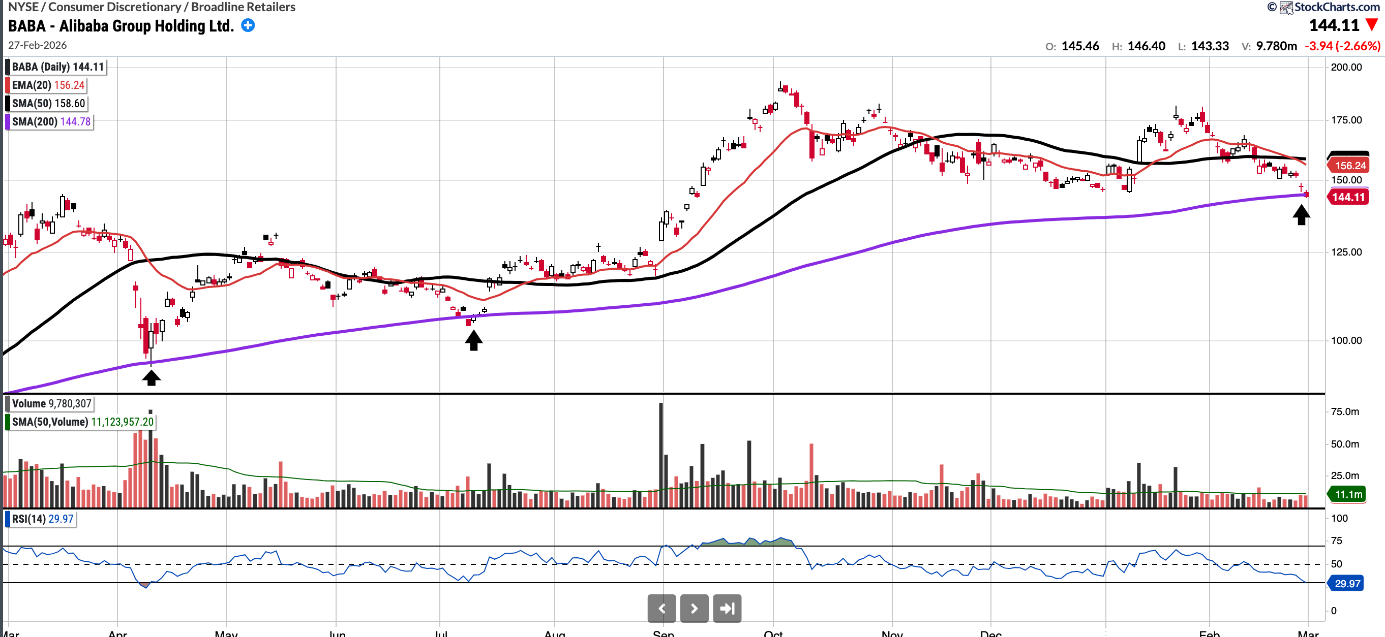Click the purple SMA(200) color swatch
The height and width of the screenshot is (637, 1385).
pyautogui.click(x=8, y=121)
